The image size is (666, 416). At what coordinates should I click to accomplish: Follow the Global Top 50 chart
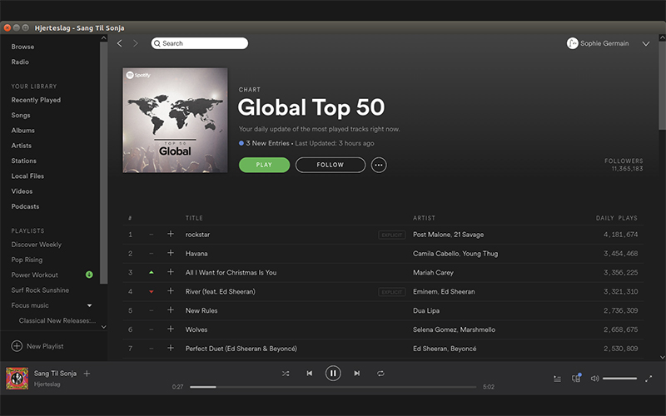tap(330, 165)
